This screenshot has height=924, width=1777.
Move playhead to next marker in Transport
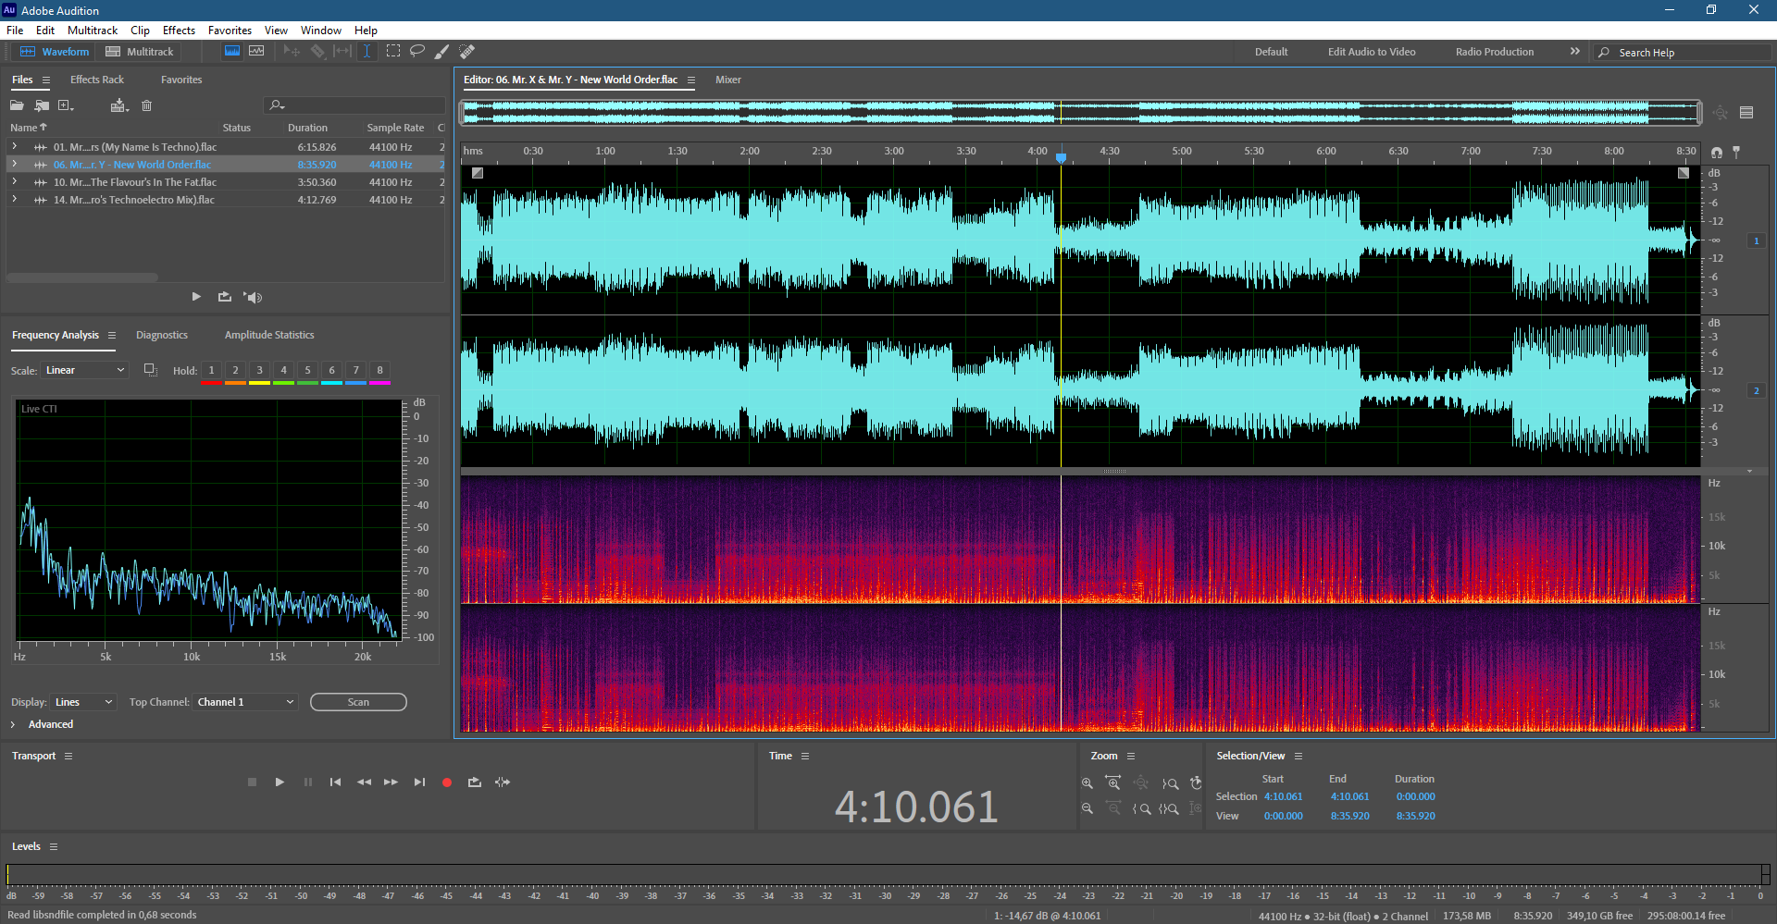point(419,782)
